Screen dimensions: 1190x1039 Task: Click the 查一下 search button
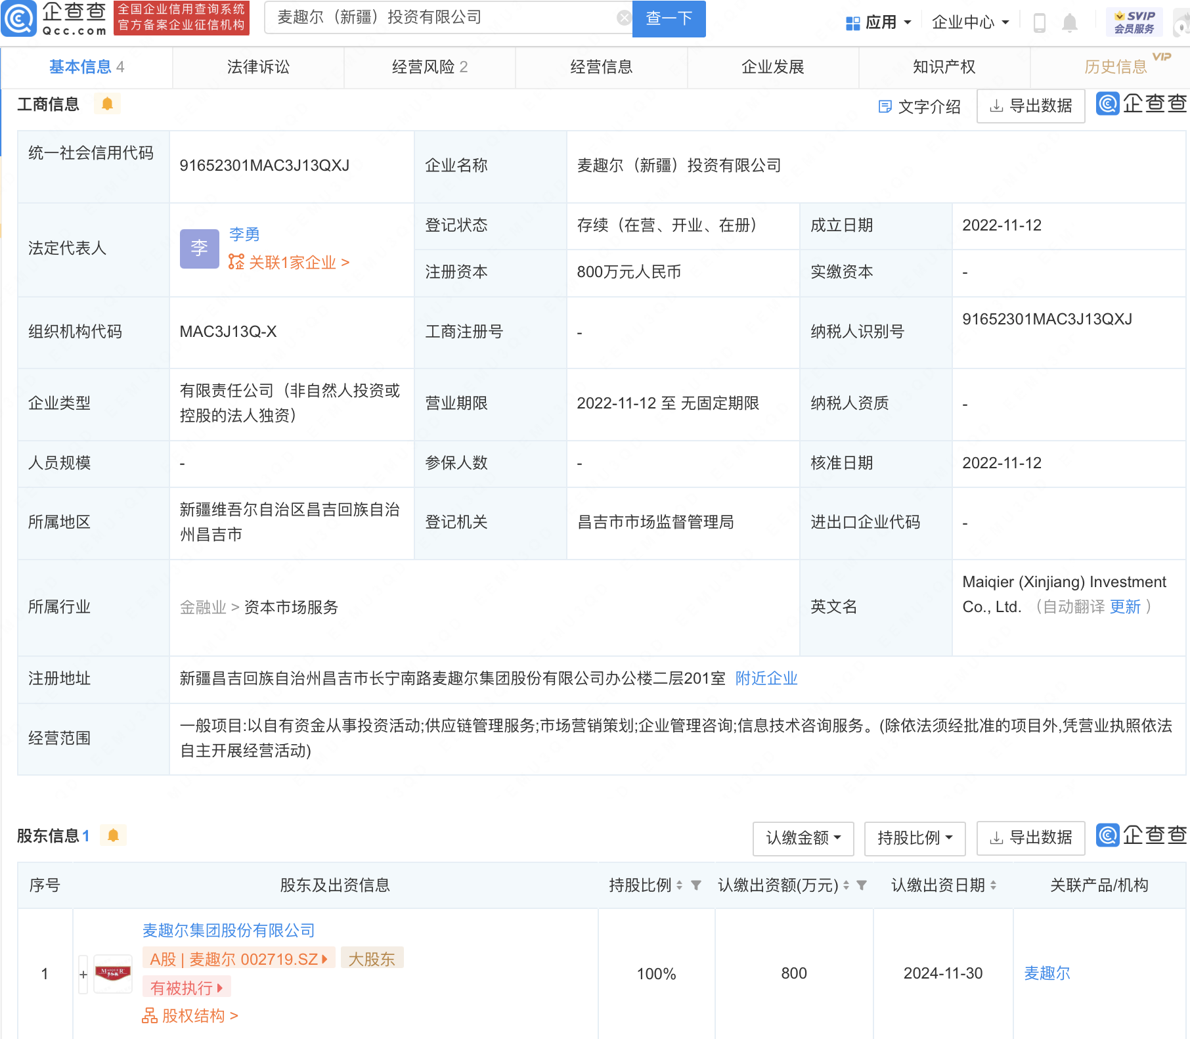(669, 18)
